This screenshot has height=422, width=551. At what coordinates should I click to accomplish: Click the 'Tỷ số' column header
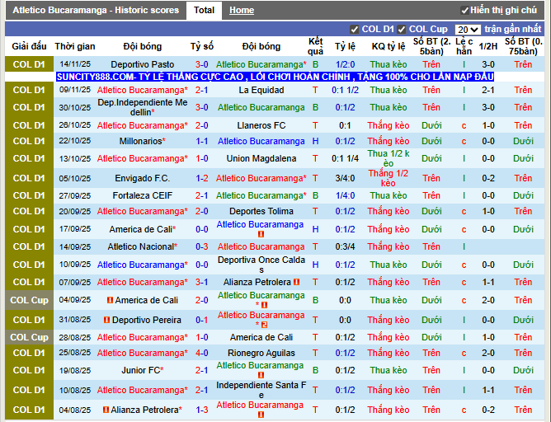click(x=202, y=46)
